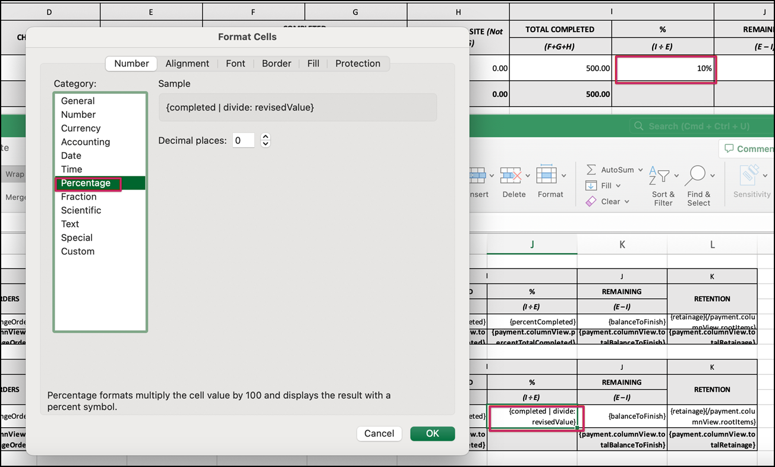Screen dimensions: 775x467
Task: Confirm formatting with OK
Action: coord(432,434)
